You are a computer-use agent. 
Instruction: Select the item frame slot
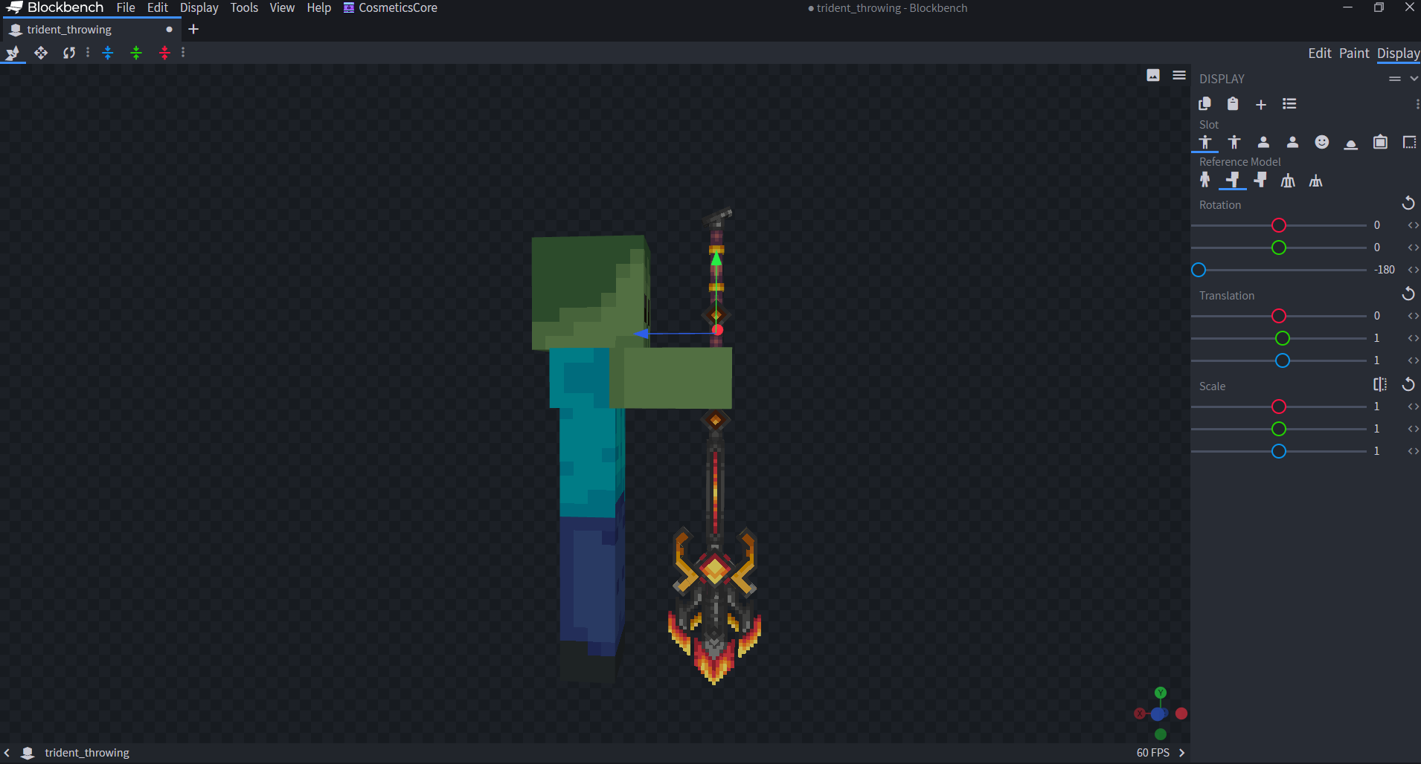pos(1380,142)
